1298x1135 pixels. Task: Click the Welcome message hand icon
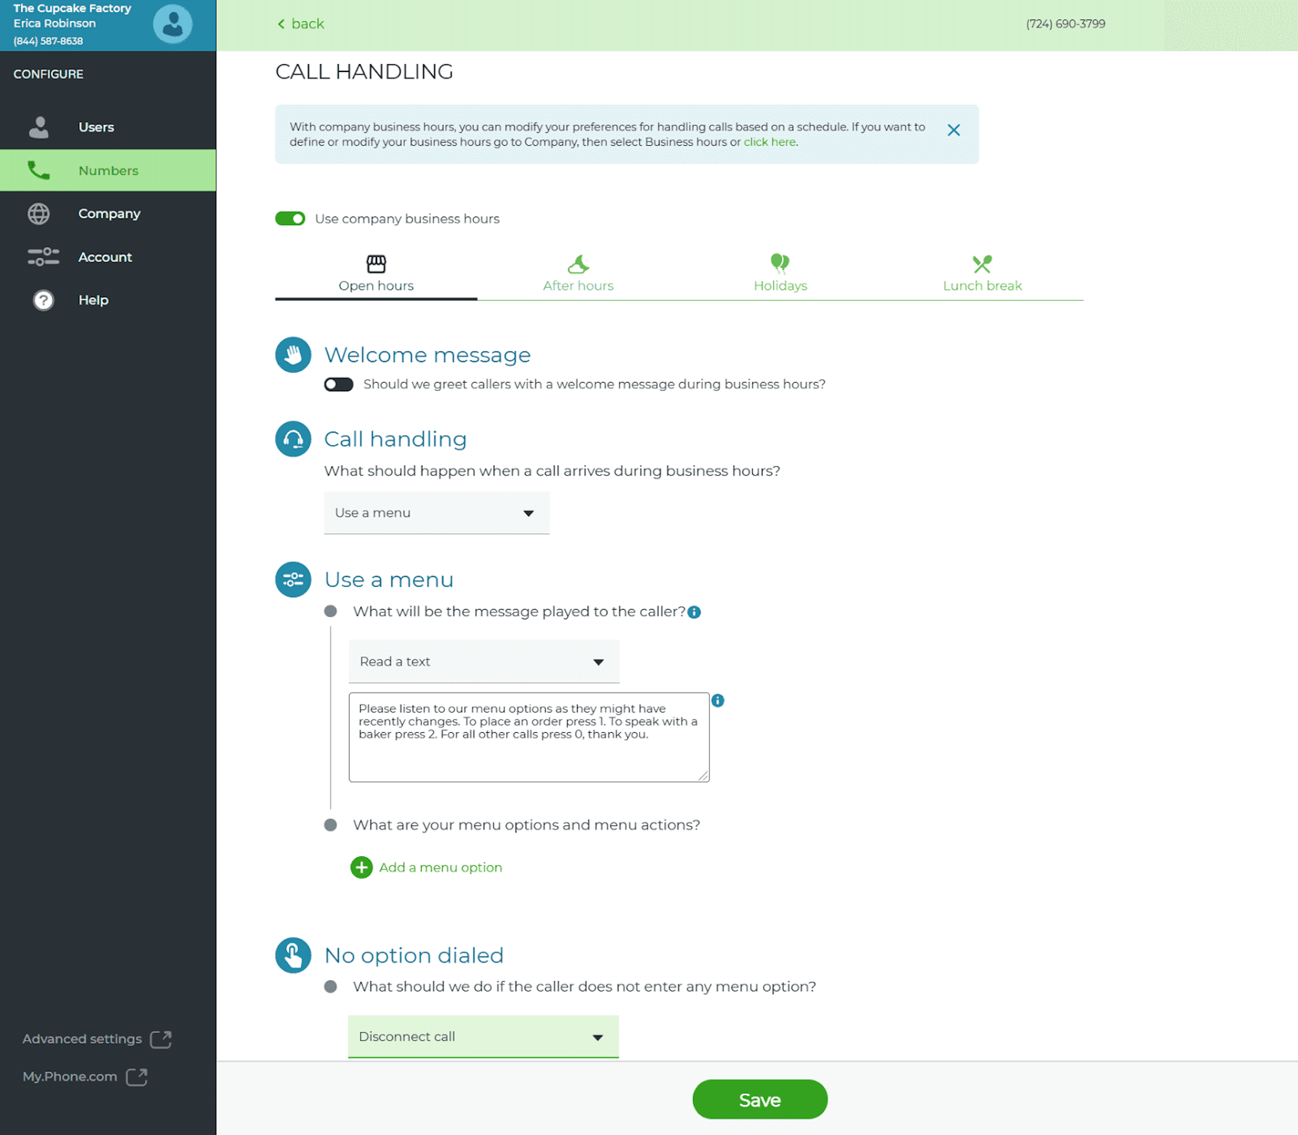pyautogui.click(x=293, y=355)
